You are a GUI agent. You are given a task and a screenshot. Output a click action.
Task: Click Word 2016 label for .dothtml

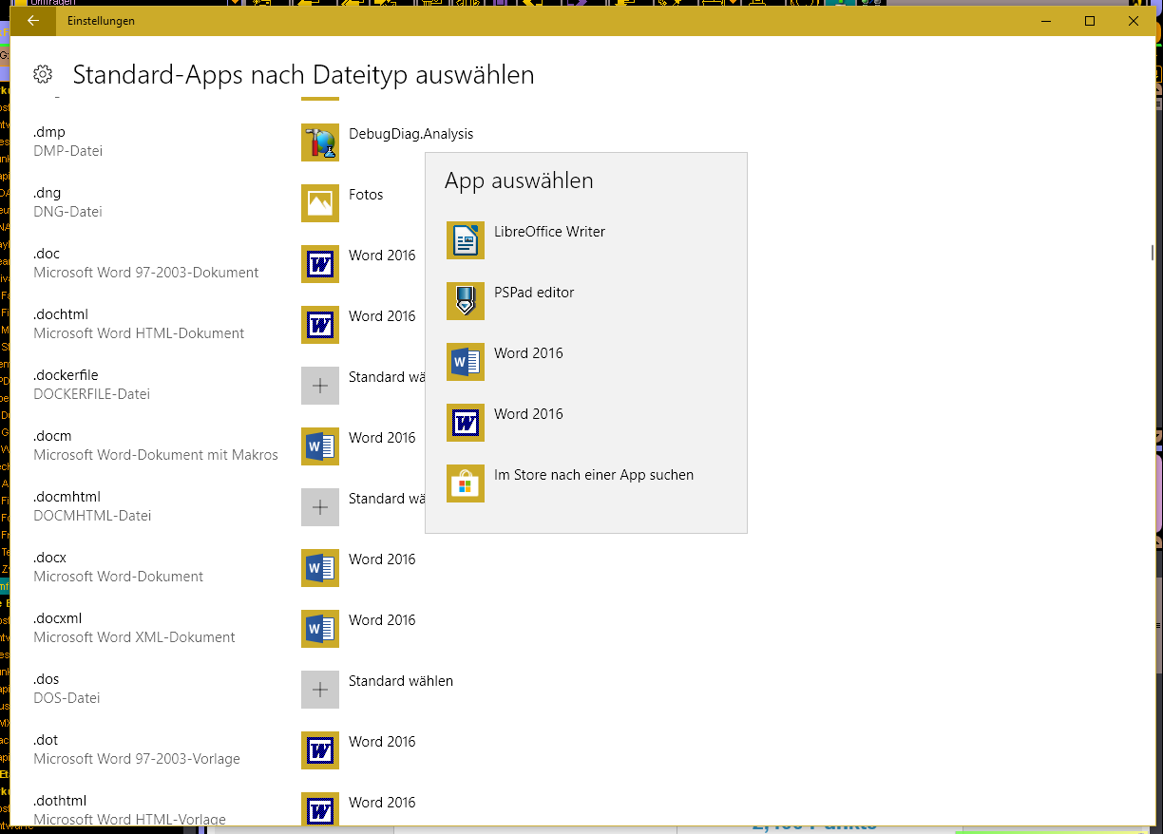[382, 803]
